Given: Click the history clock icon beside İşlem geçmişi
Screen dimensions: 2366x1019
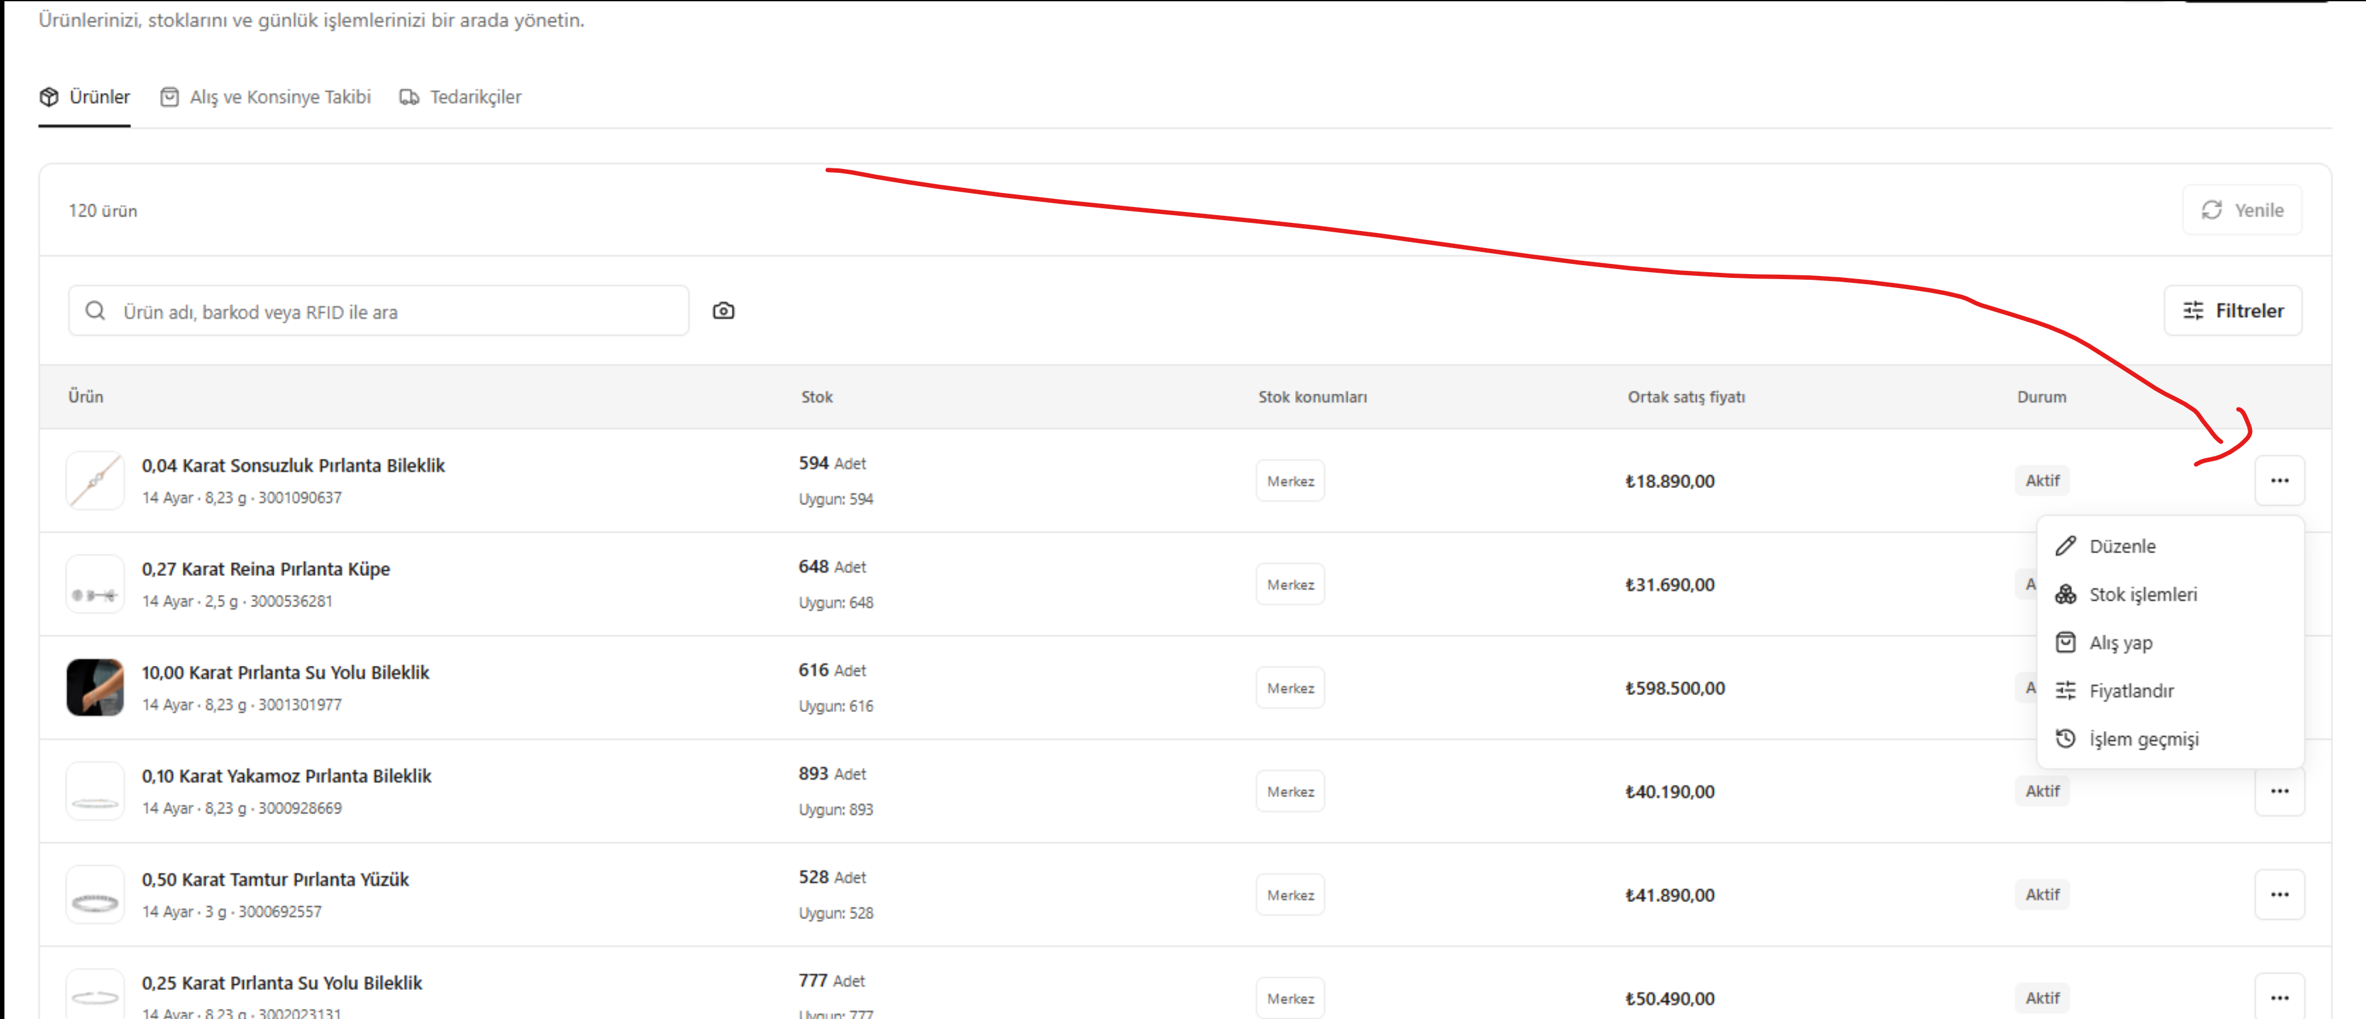Looking at the screenshot, I should [2066, 739].
